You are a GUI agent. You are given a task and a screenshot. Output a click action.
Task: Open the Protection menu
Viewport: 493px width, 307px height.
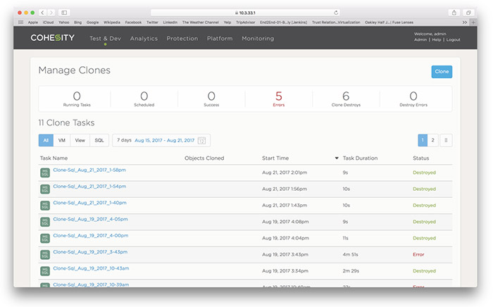(x=182, y=39)
